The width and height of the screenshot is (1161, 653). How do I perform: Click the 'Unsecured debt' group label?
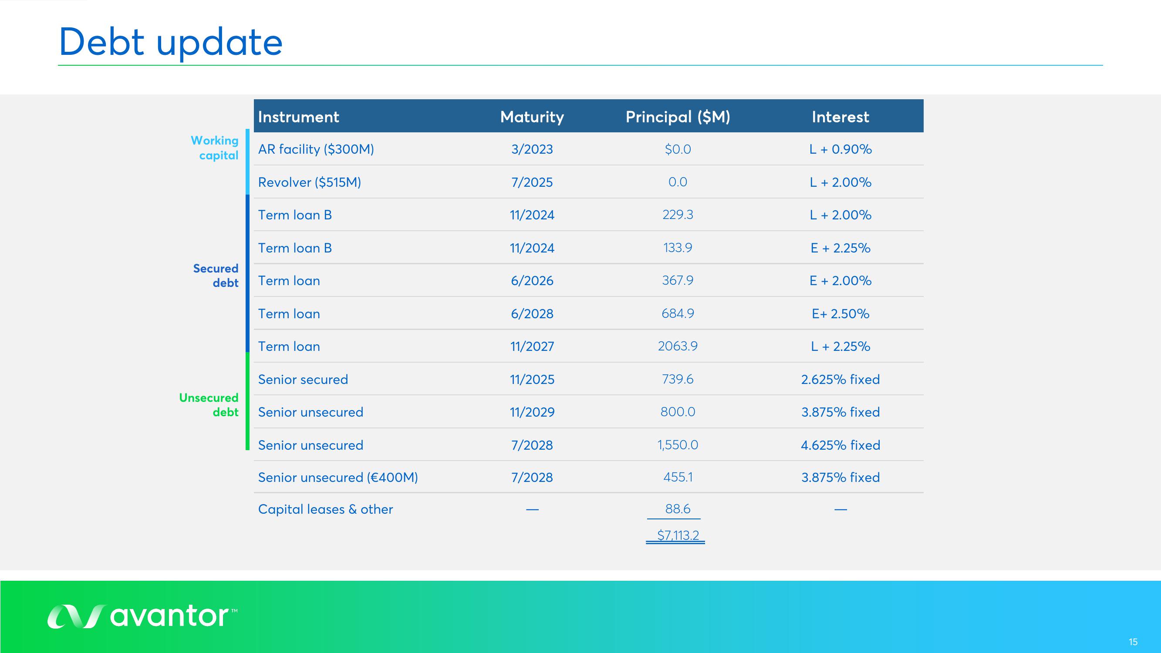tap(209, 405)
